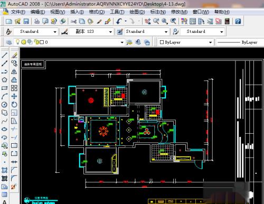Select the Circle drawing tool
Image resolution: width=264 pixels, height=204 pixels.
(4, 105)
